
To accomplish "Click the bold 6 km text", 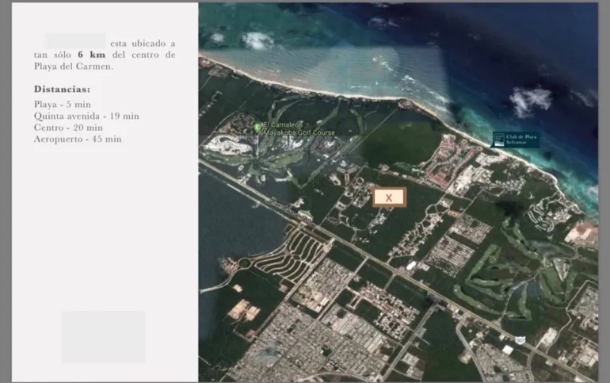I will pyautogui.click(x=91, y=55).
